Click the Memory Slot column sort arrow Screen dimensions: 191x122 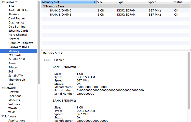pos(94,2)
